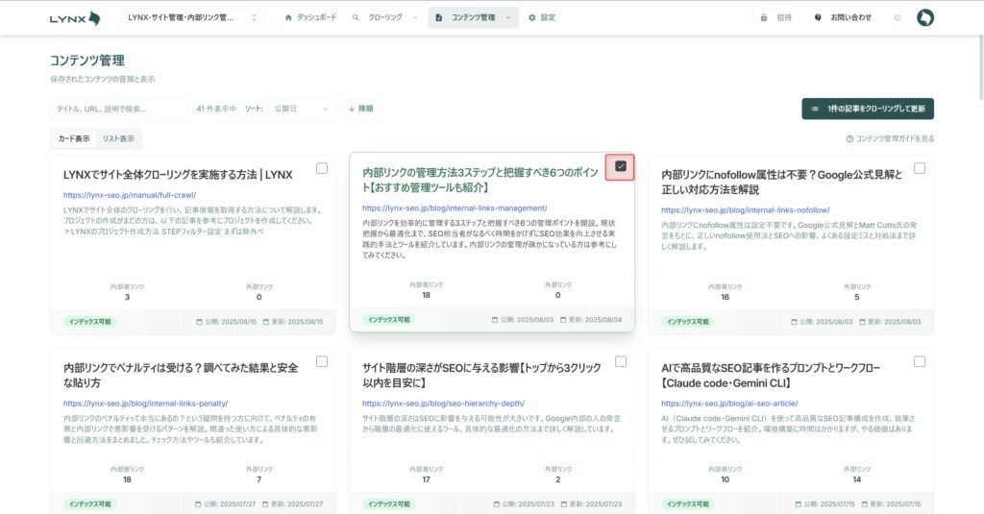This screenshot has height=514, width=984.
Task: Expand the 公開日 sort dropdown
Action: (301, 109)
